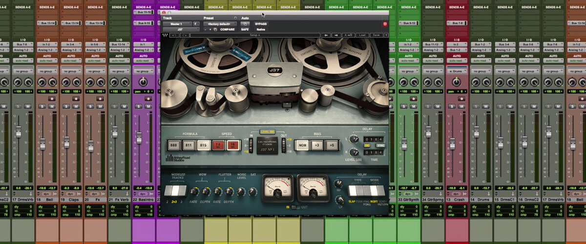Screen dimensions: 586x244
Task: Click the BYPASS button
Action: [x=261, y=24]
